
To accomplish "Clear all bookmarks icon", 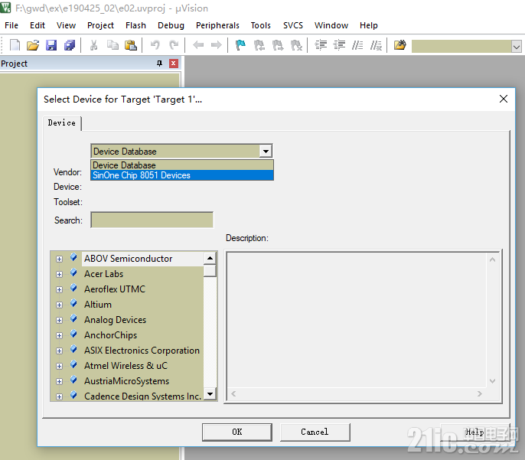I will click(296, 45).
